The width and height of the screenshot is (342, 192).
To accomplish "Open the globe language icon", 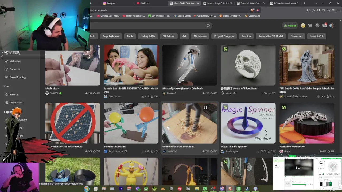I will (x=317, y=26).
